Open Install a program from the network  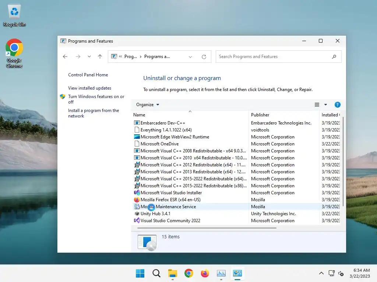[x=94, y=113]
